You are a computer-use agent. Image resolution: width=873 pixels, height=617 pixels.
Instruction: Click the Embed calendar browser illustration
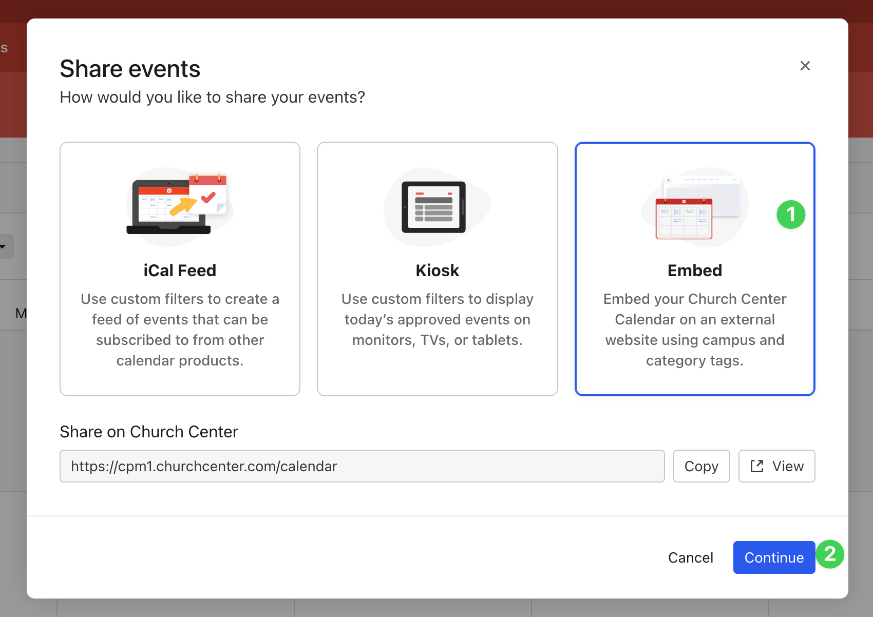(x=695, y=207)
